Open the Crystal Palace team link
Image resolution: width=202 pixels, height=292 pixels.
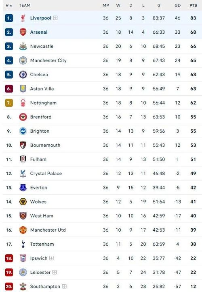[x=46, y=174]
